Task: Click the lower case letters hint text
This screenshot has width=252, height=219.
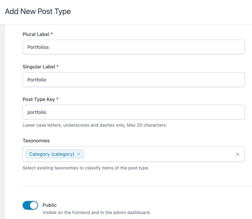Action: click(94, 125)
